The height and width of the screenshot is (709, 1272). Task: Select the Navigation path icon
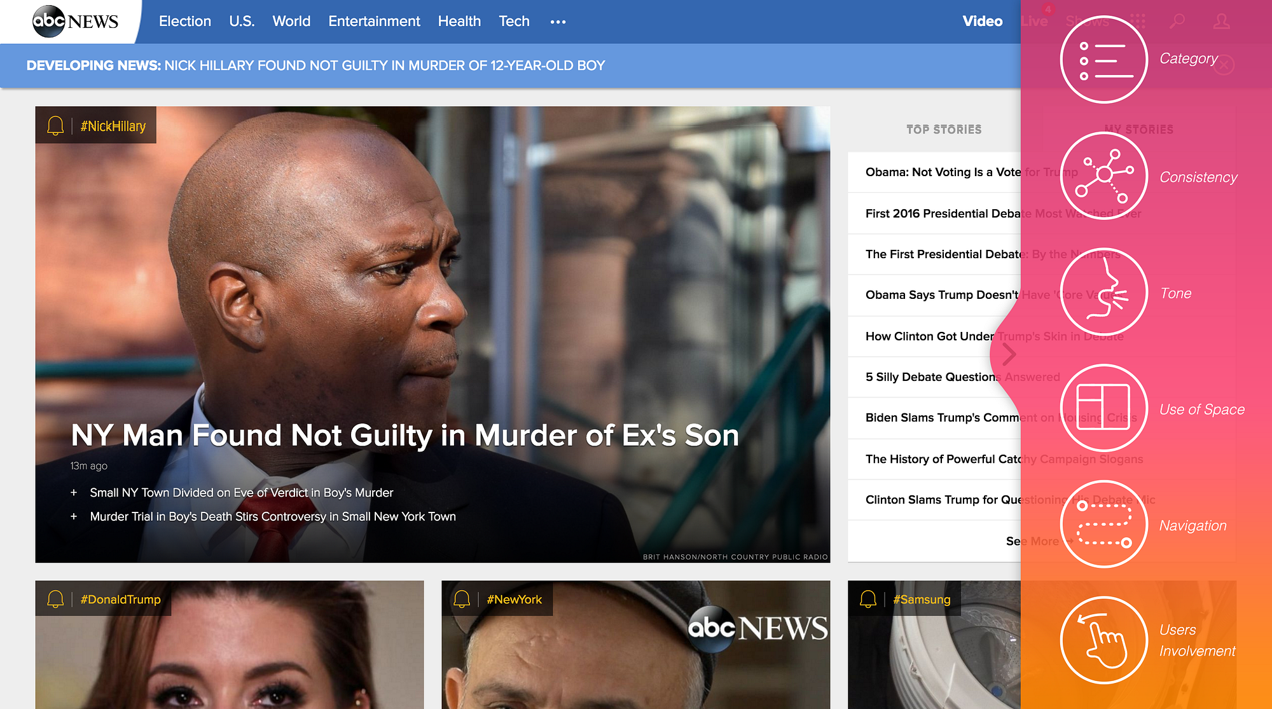1103,525
